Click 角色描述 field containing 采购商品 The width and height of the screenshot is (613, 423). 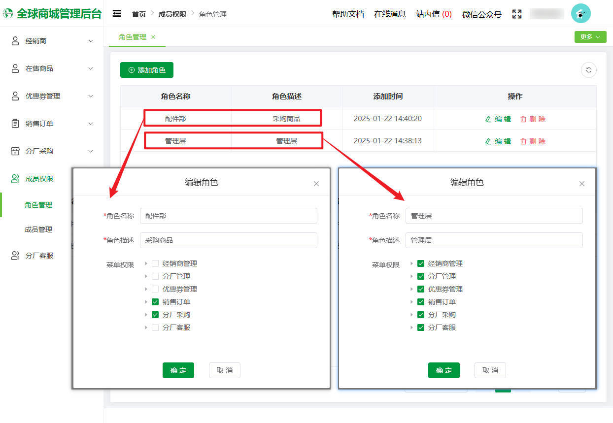(x=228, y=240)
